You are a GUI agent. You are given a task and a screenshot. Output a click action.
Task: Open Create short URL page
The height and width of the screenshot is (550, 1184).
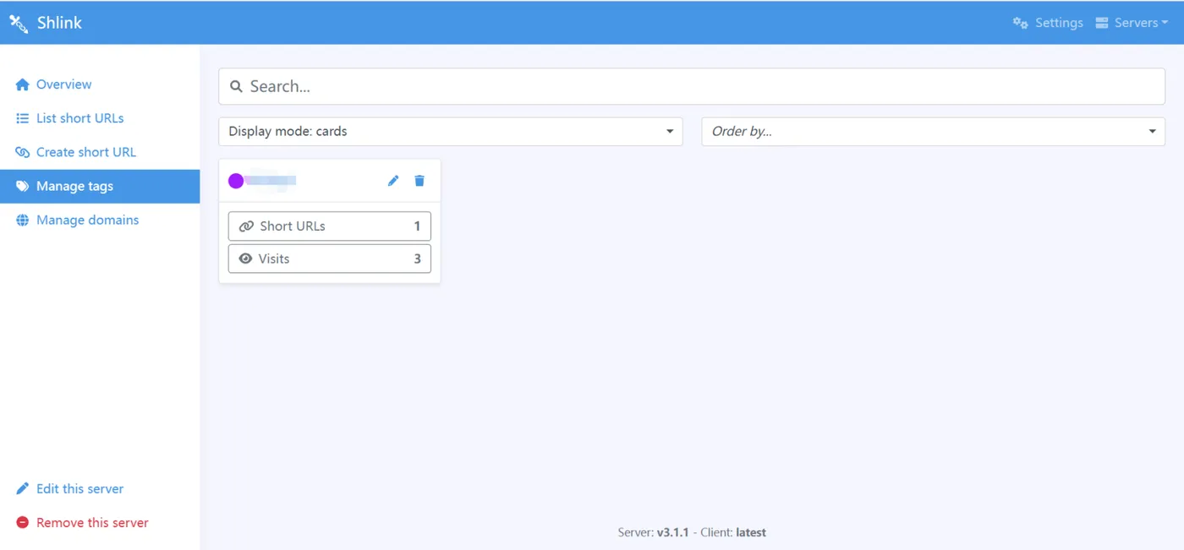pyautogui.click(x=100, y=152)
